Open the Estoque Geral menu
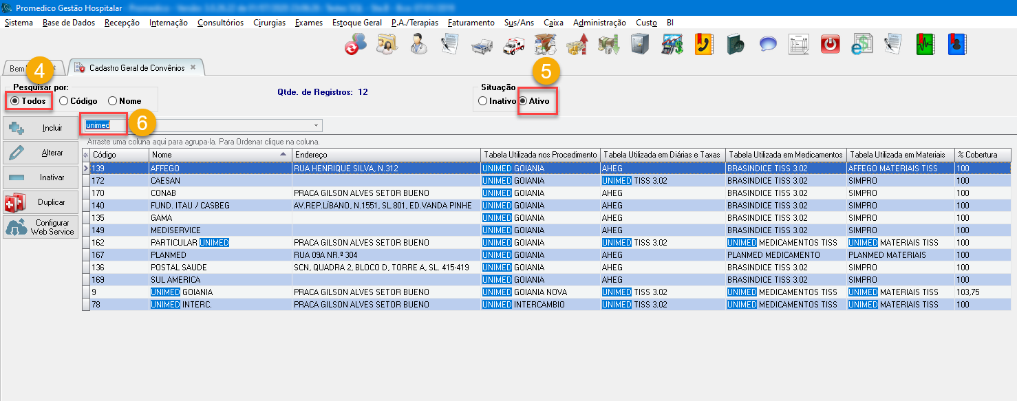Viewport: 1017px width, 401px height. 356,23
